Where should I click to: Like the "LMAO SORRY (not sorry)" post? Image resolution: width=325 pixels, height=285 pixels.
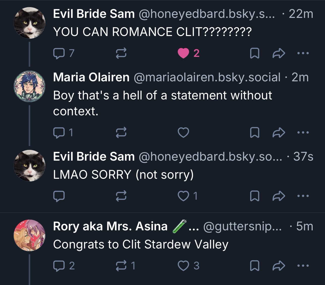pos(183,196)
